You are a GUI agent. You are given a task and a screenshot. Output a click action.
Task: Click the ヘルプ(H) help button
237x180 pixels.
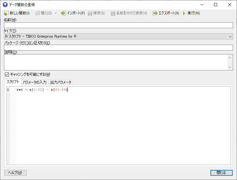[x=15, y=173]
